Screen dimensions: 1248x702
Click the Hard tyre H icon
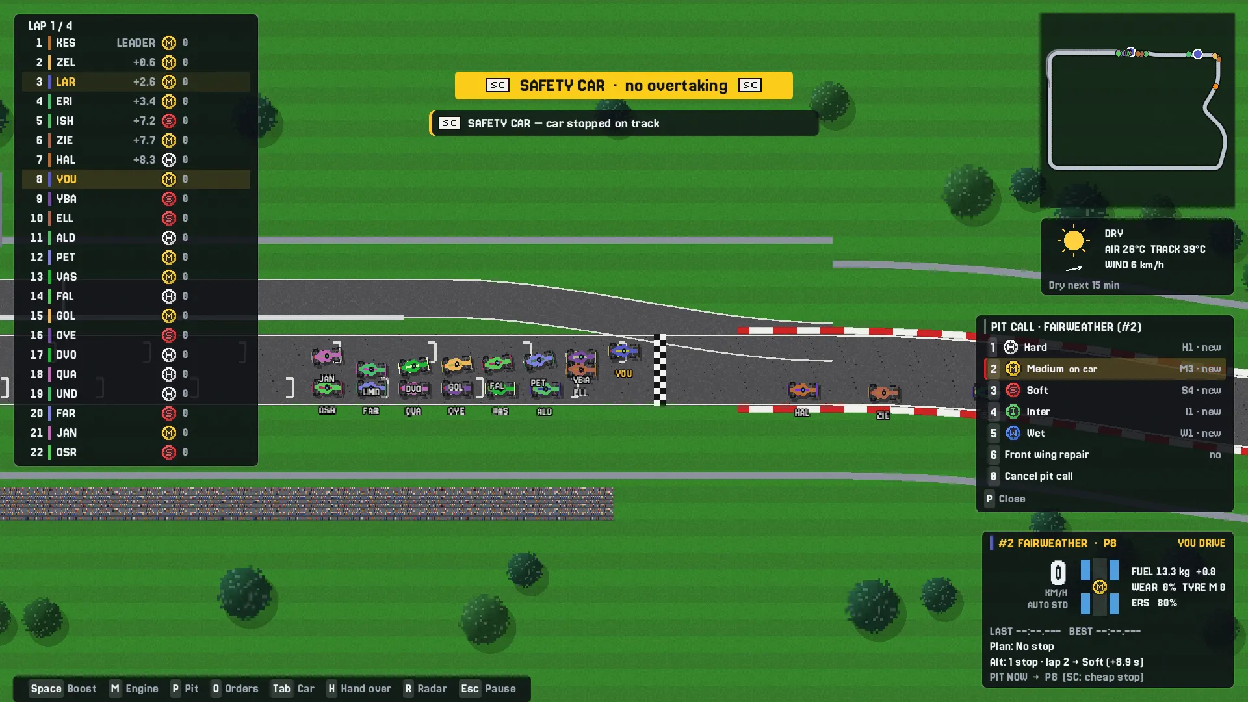[x=1011, y=347]
